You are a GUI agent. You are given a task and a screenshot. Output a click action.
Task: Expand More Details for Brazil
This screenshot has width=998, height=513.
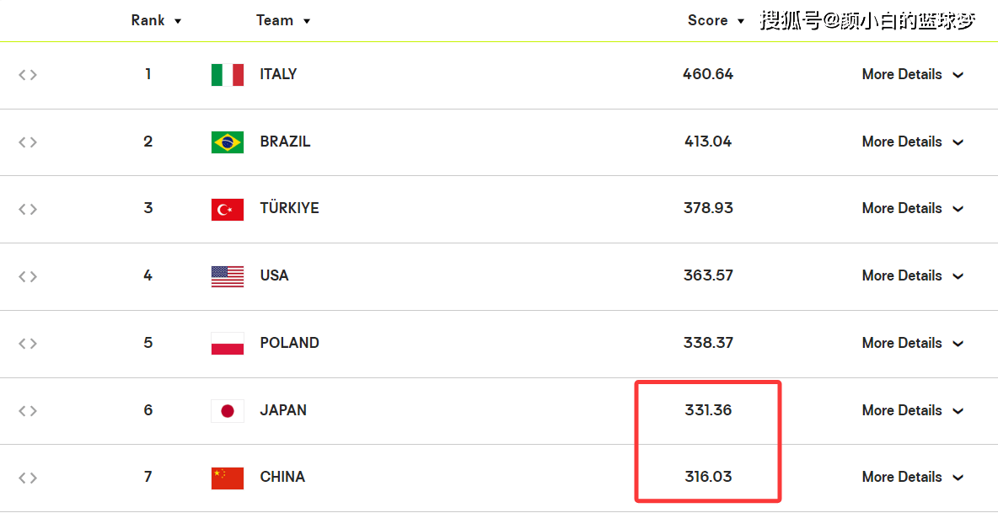[913, 142]
